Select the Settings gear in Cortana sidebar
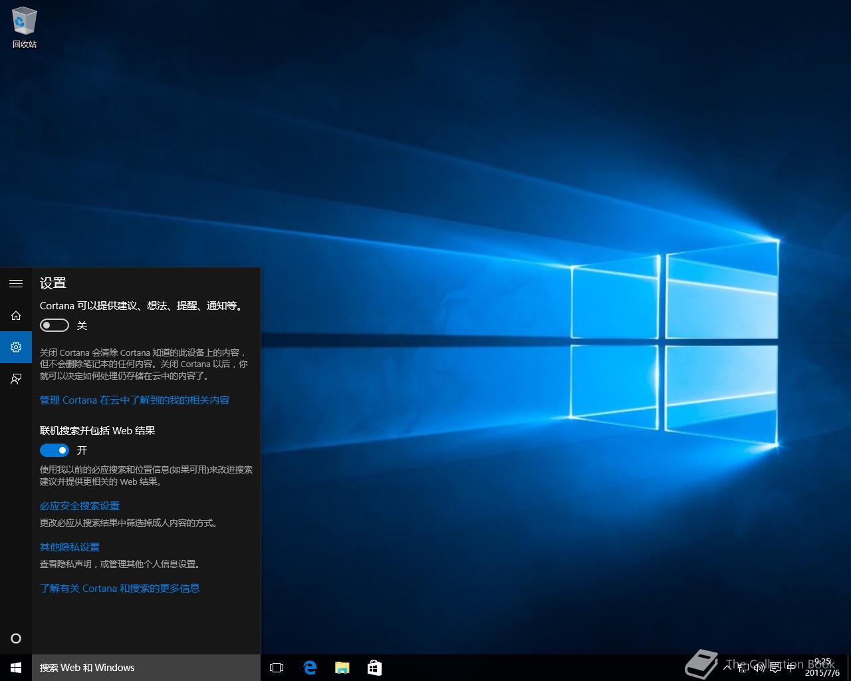Screen dimensions: 851x681 pos(16,347)
